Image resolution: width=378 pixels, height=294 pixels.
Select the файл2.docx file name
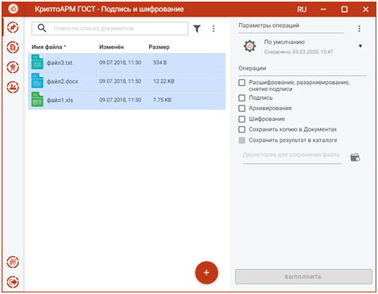(x=63, y=82)
